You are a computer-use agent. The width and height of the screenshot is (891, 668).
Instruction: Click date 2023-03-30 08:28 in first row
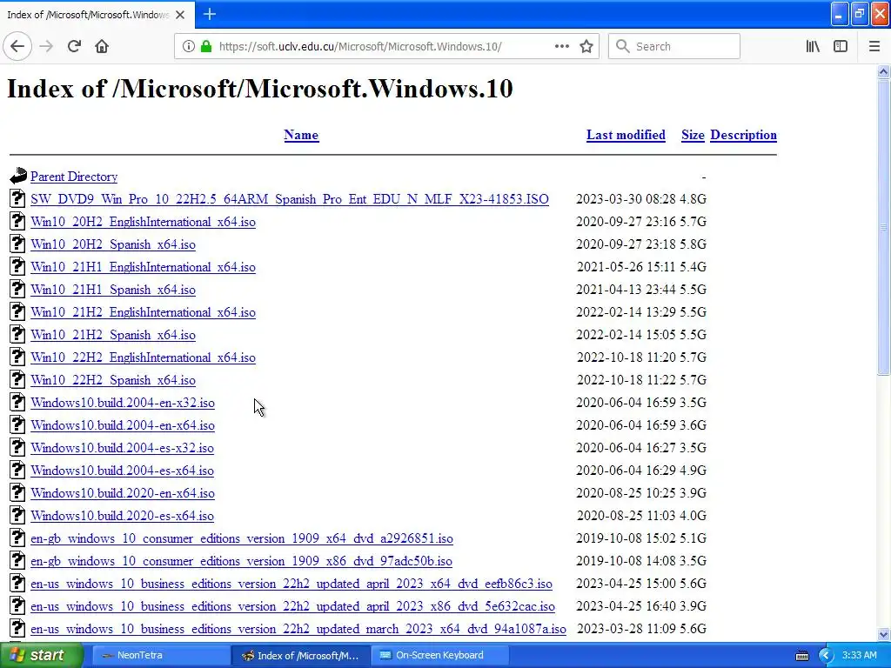pyautogui.click(x=626, y=199)
